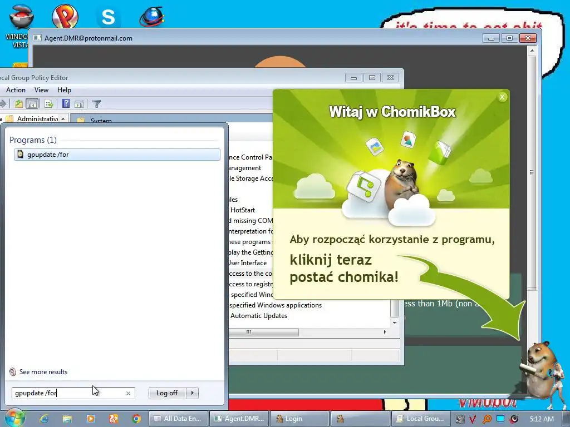Switch to Local Grou... taskbar window
Screen dimensions: 570x427
click(421, 419)
